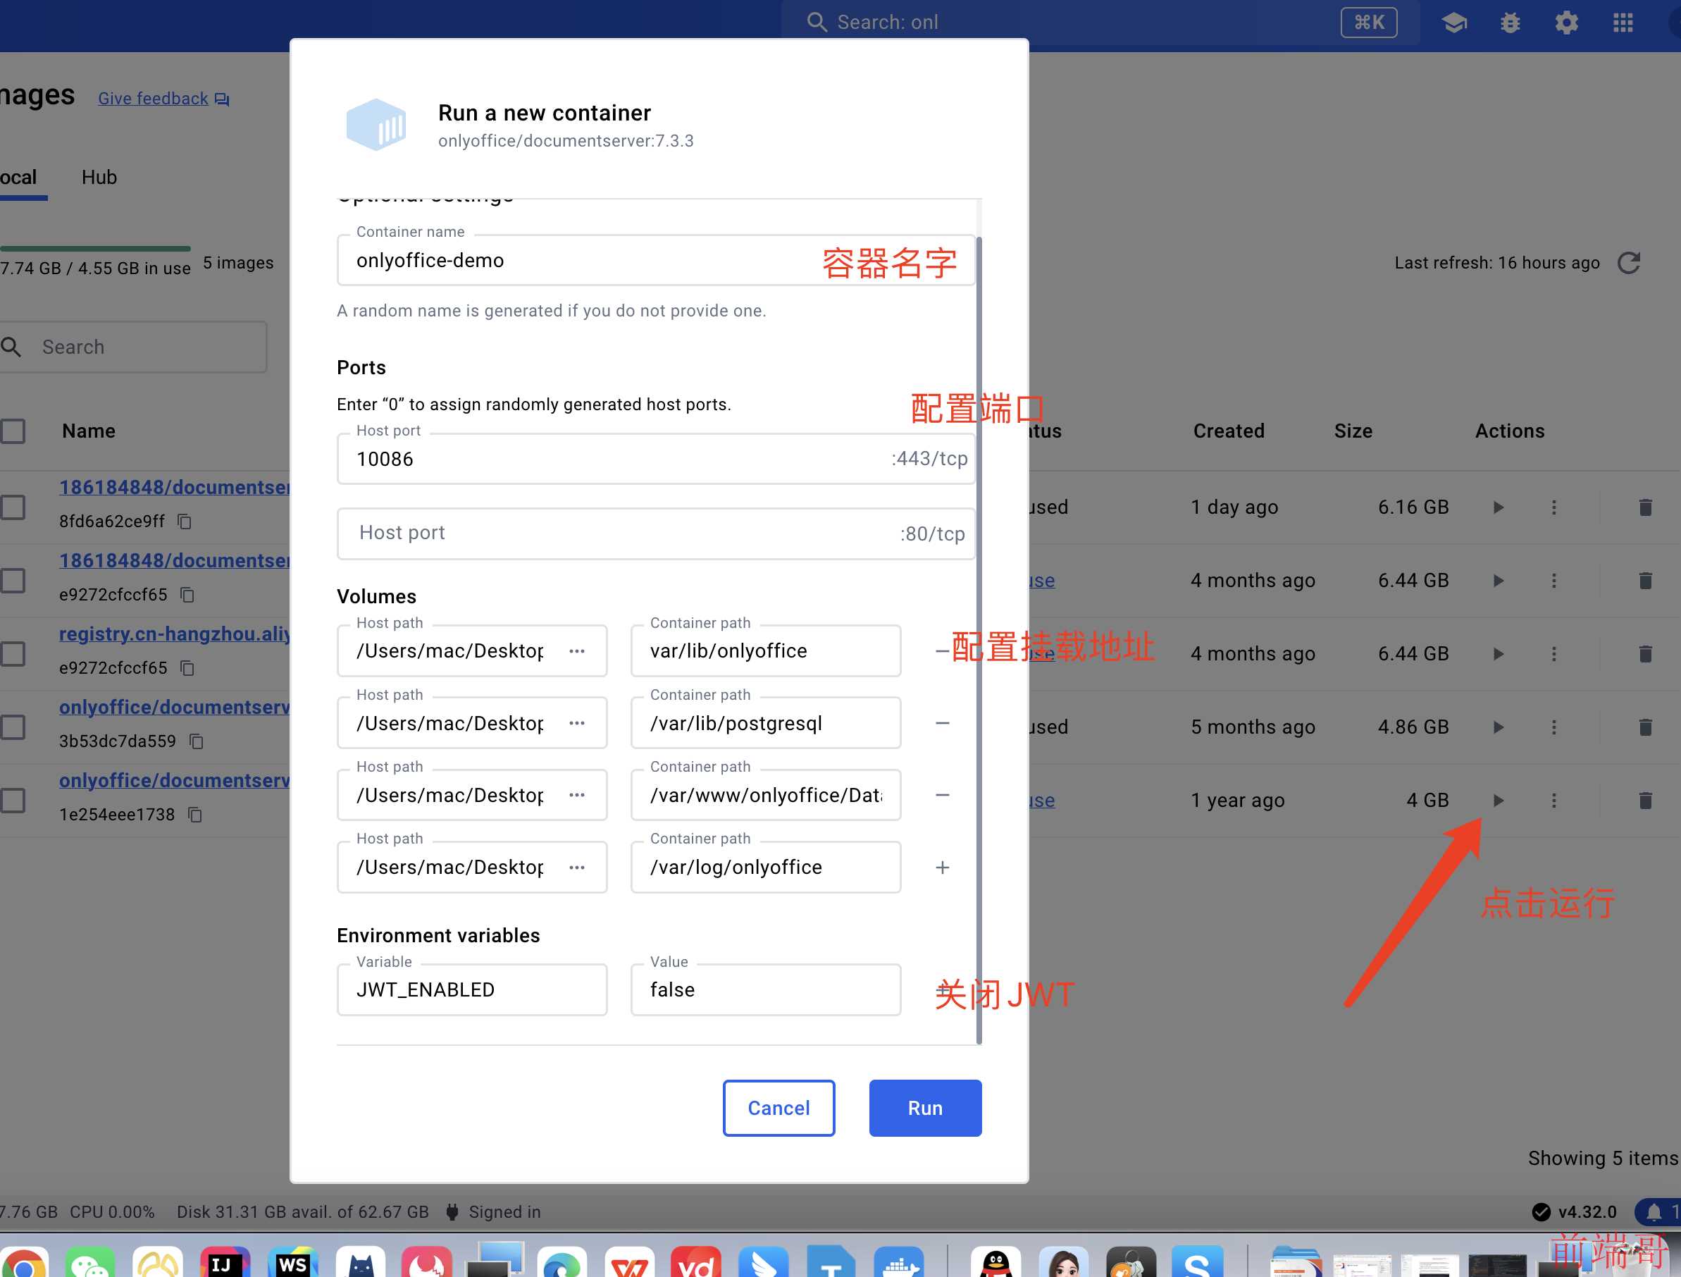Browse host path for /var/www/onlyoffice/Data volume
The image size is (1681, 1277).
577,795
